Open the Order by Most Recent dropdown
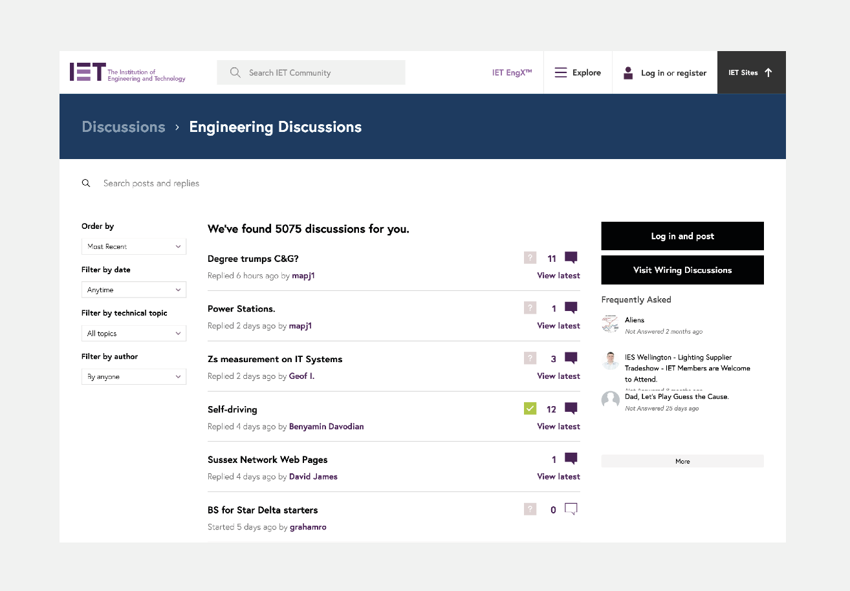850x591 pixels. pos(134,246)
